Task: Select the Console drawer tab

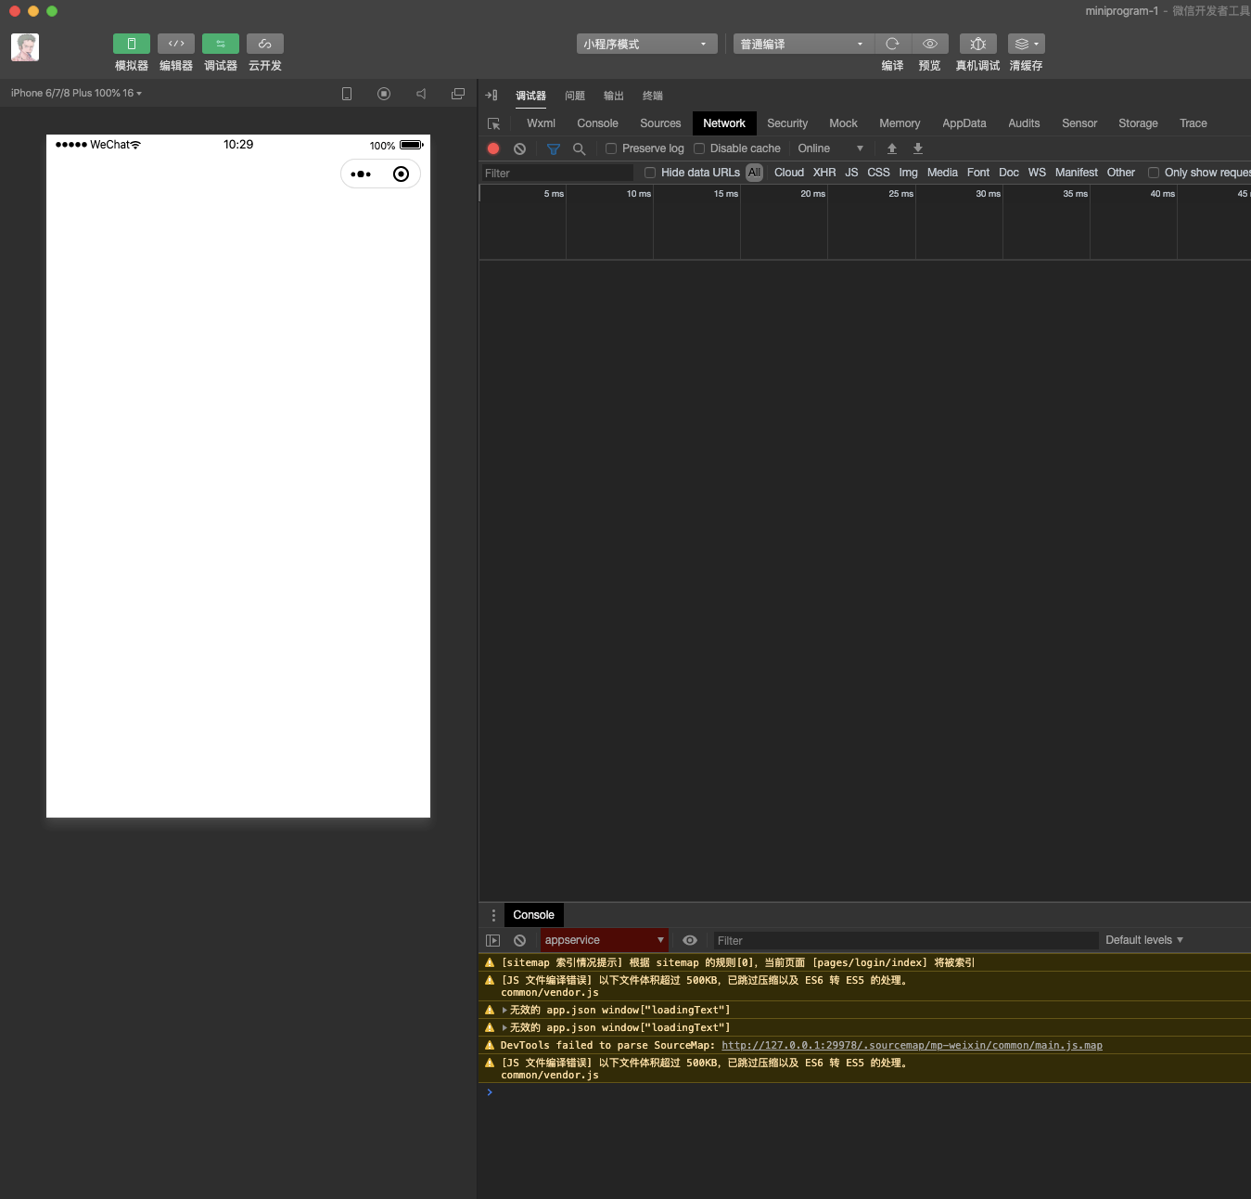Action: coord(534,915)
